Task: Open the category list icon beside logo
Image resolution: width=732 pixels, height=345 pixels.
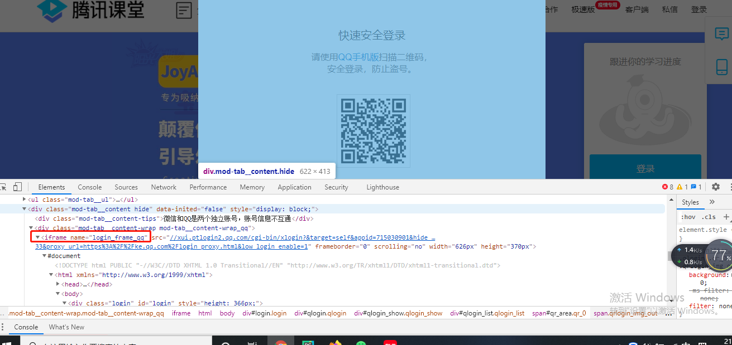Action: [x=184, y=9]
